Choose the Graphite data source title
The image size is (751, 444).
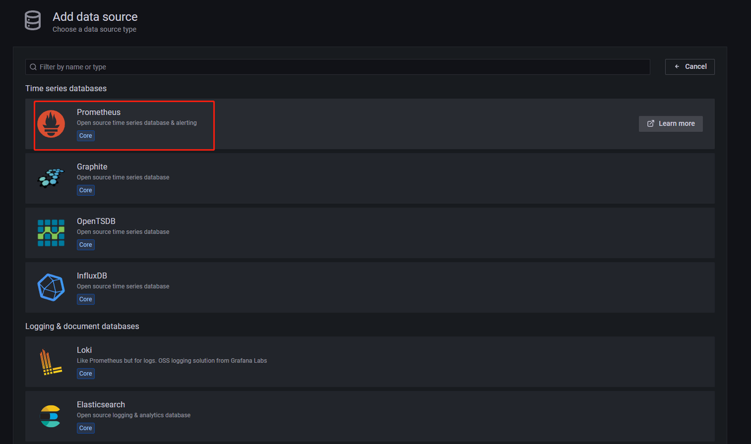92,167
